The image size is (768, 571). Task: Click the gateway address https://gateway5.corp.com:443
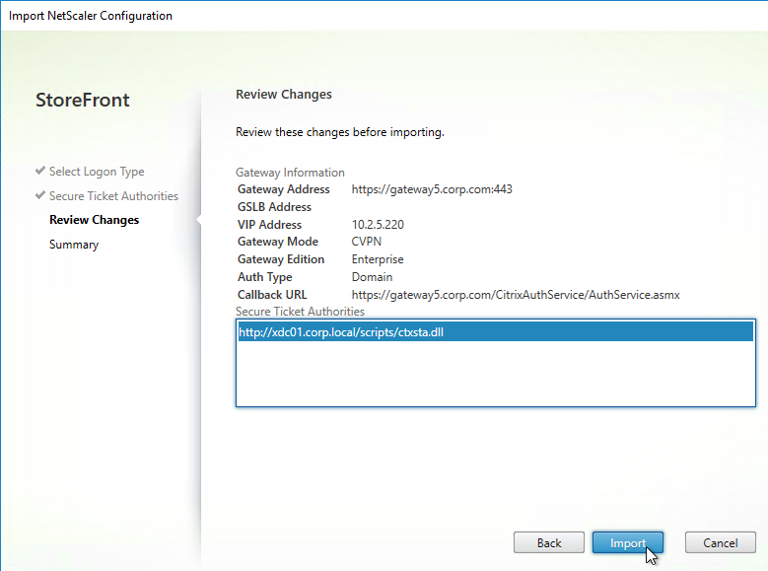(x=432, y=189)
